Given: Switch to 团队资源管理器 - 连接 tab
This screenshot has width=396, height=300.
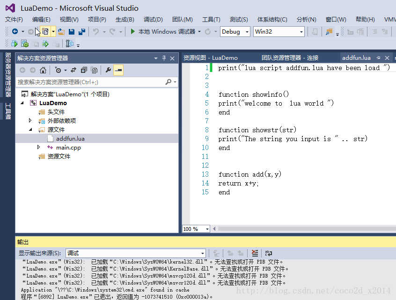Looking at the screenshot, I should click(290, 58).
